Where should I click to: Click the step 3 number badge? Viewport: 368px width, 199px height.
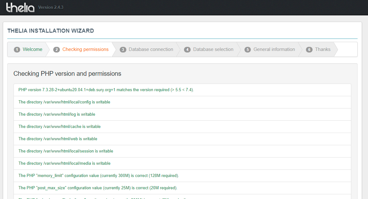(x=123, y=50)
